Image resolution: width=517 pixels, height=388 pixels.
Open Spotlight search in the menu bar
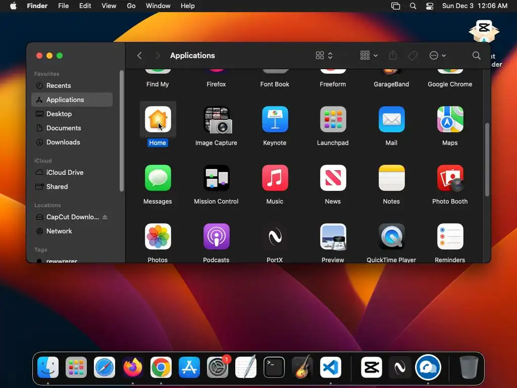click(413, 6)
